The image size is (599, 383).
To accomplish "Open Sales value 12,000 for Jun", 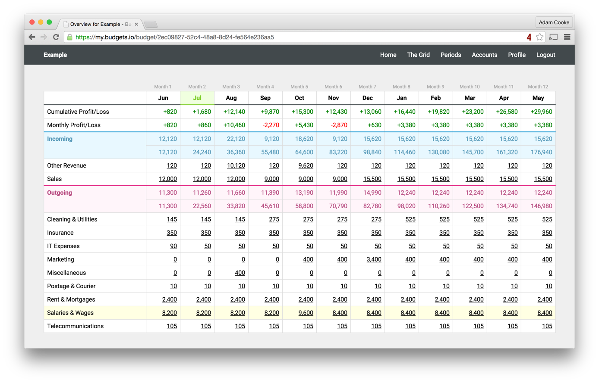I will coord(168,179).
